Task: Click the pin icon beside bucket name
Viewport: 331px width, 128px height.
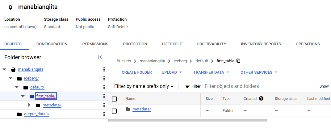Action: click(x=10, y=7)
